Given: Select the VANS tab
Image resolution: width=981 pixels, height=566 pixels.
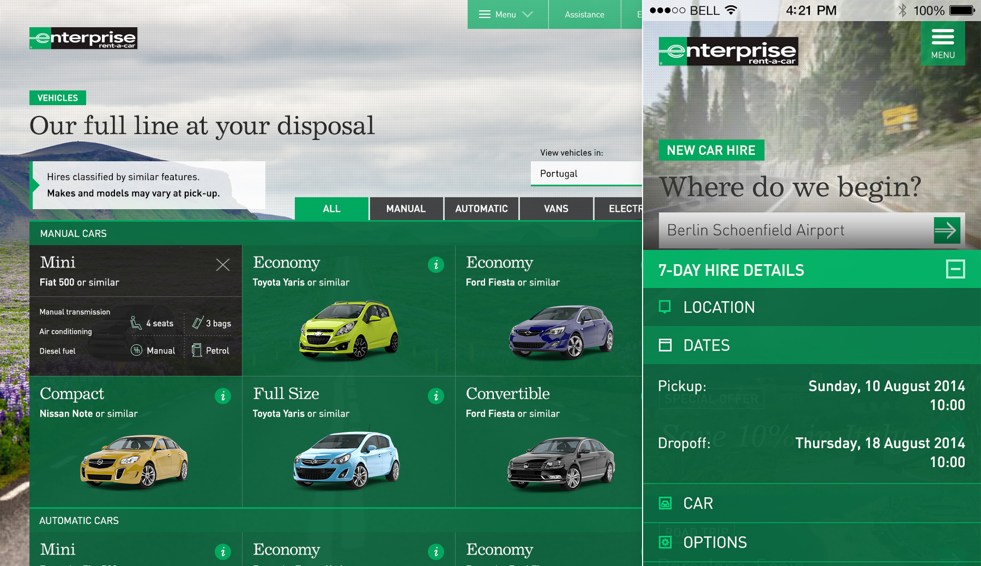Looking at the screenshot, I should pyautogui.click(x=556, y=209).
